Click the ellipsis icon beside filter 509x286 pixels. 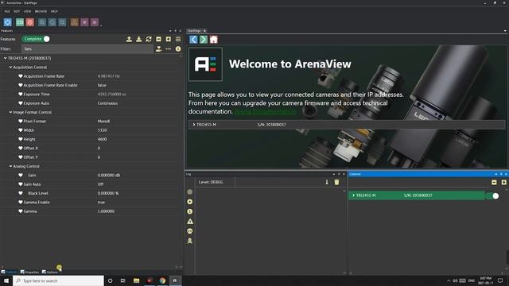168,49
